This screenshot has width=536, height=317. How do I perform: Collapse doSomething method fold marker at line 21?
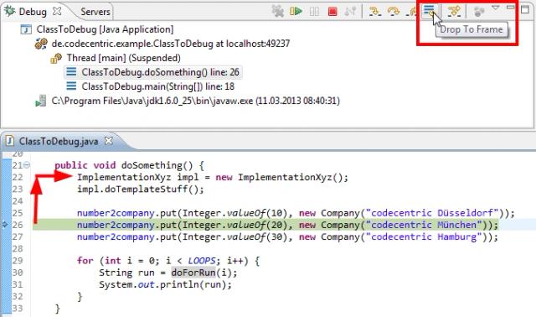coord(26,165)
